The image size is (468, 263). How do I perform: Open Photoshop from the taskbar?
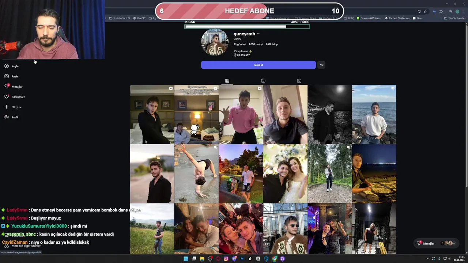click(242, 259)
